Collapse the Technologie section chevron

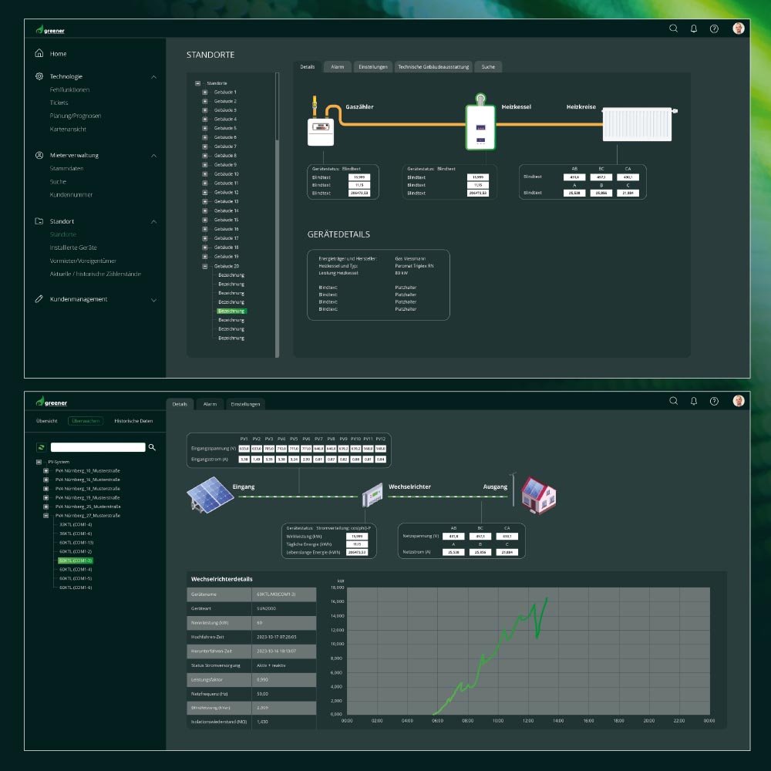(x=153, y=77)
